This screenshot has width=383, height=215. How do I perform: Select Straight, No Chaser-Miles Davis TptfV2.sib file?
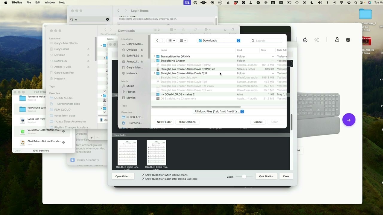188,69
